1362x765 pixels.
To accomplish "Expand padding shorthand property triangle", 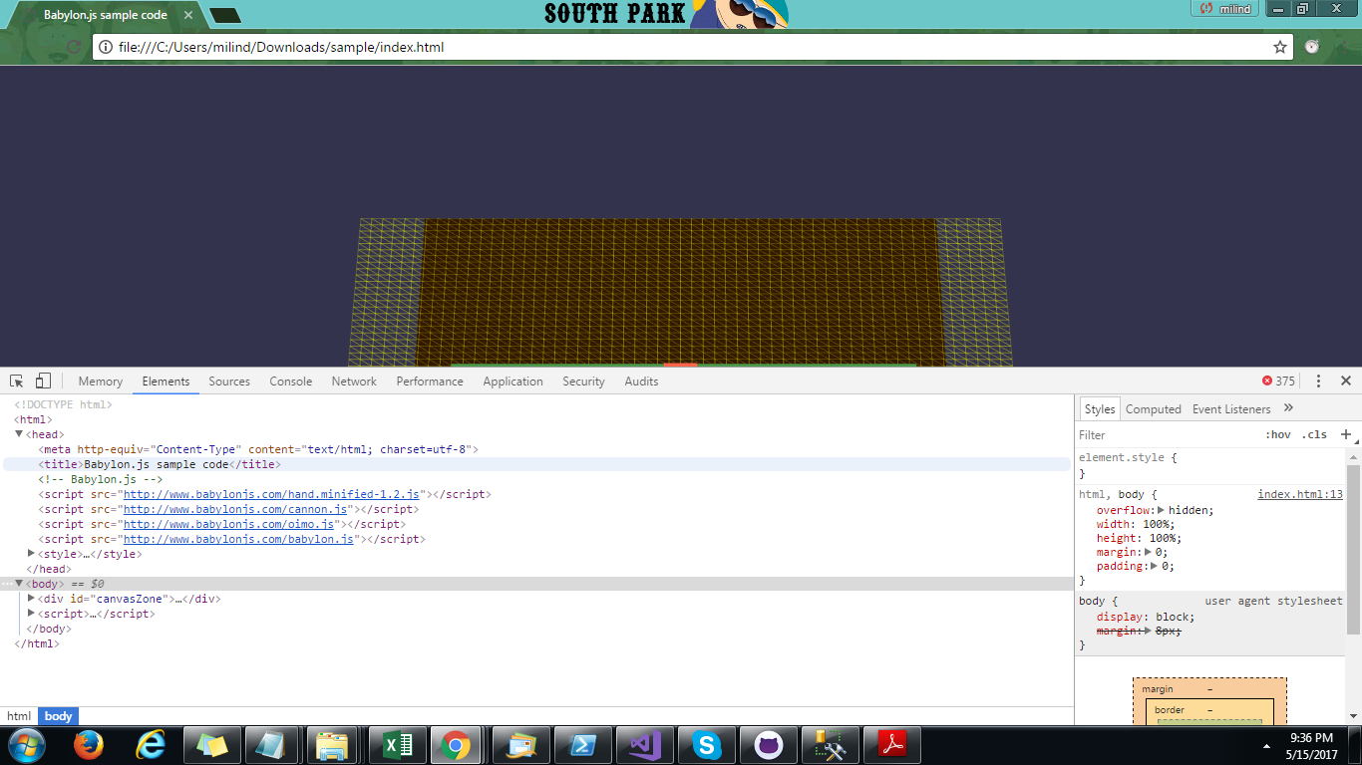I will pyautogui.click(x=1154, y=566).
